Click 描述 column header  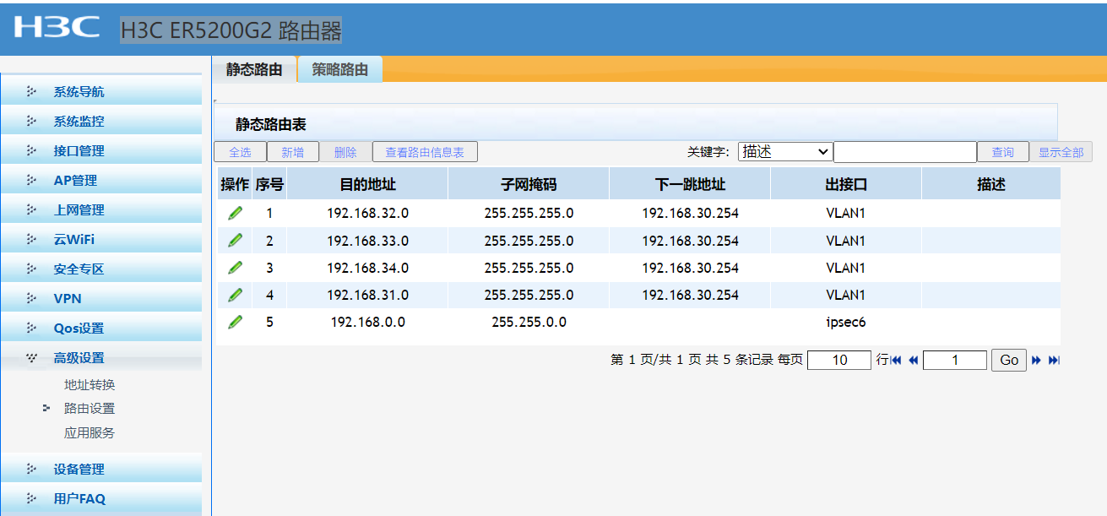[x=991, y=184]
